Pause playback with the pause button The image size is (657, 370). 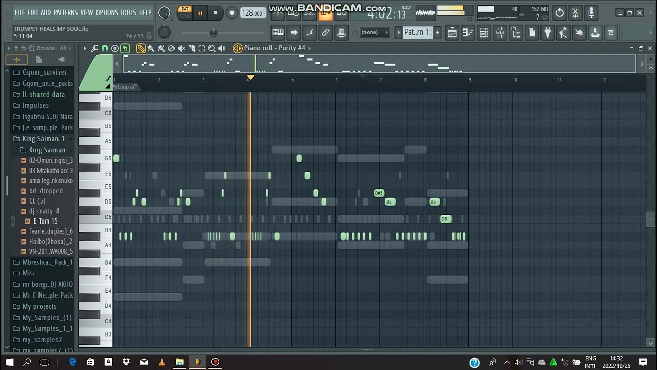(200, 13)
